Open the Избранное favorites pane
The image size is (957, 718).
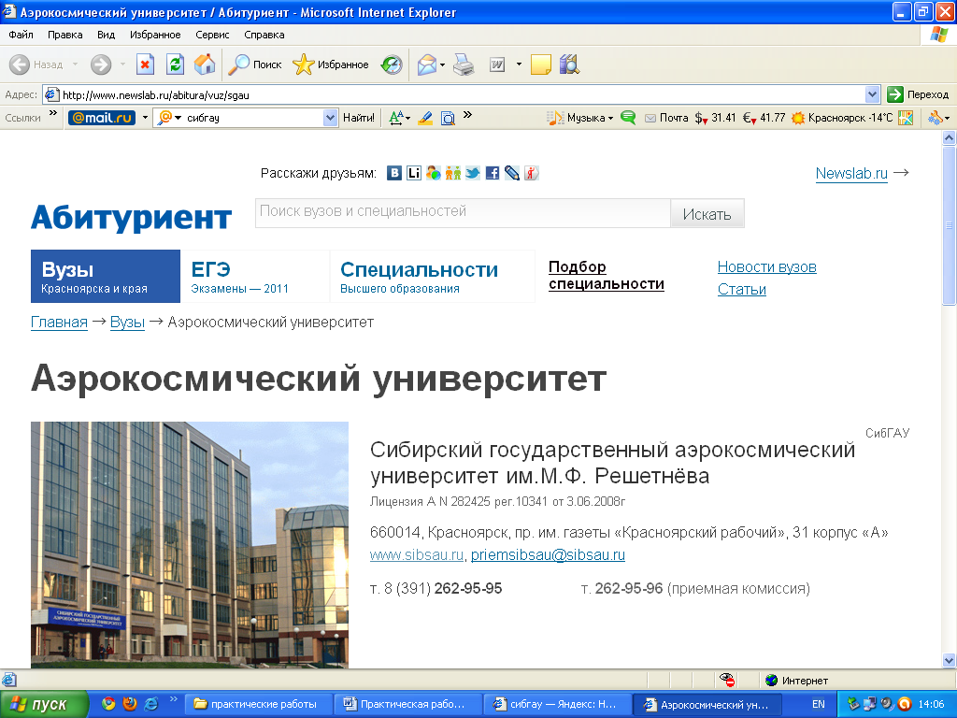pos(330,65)
